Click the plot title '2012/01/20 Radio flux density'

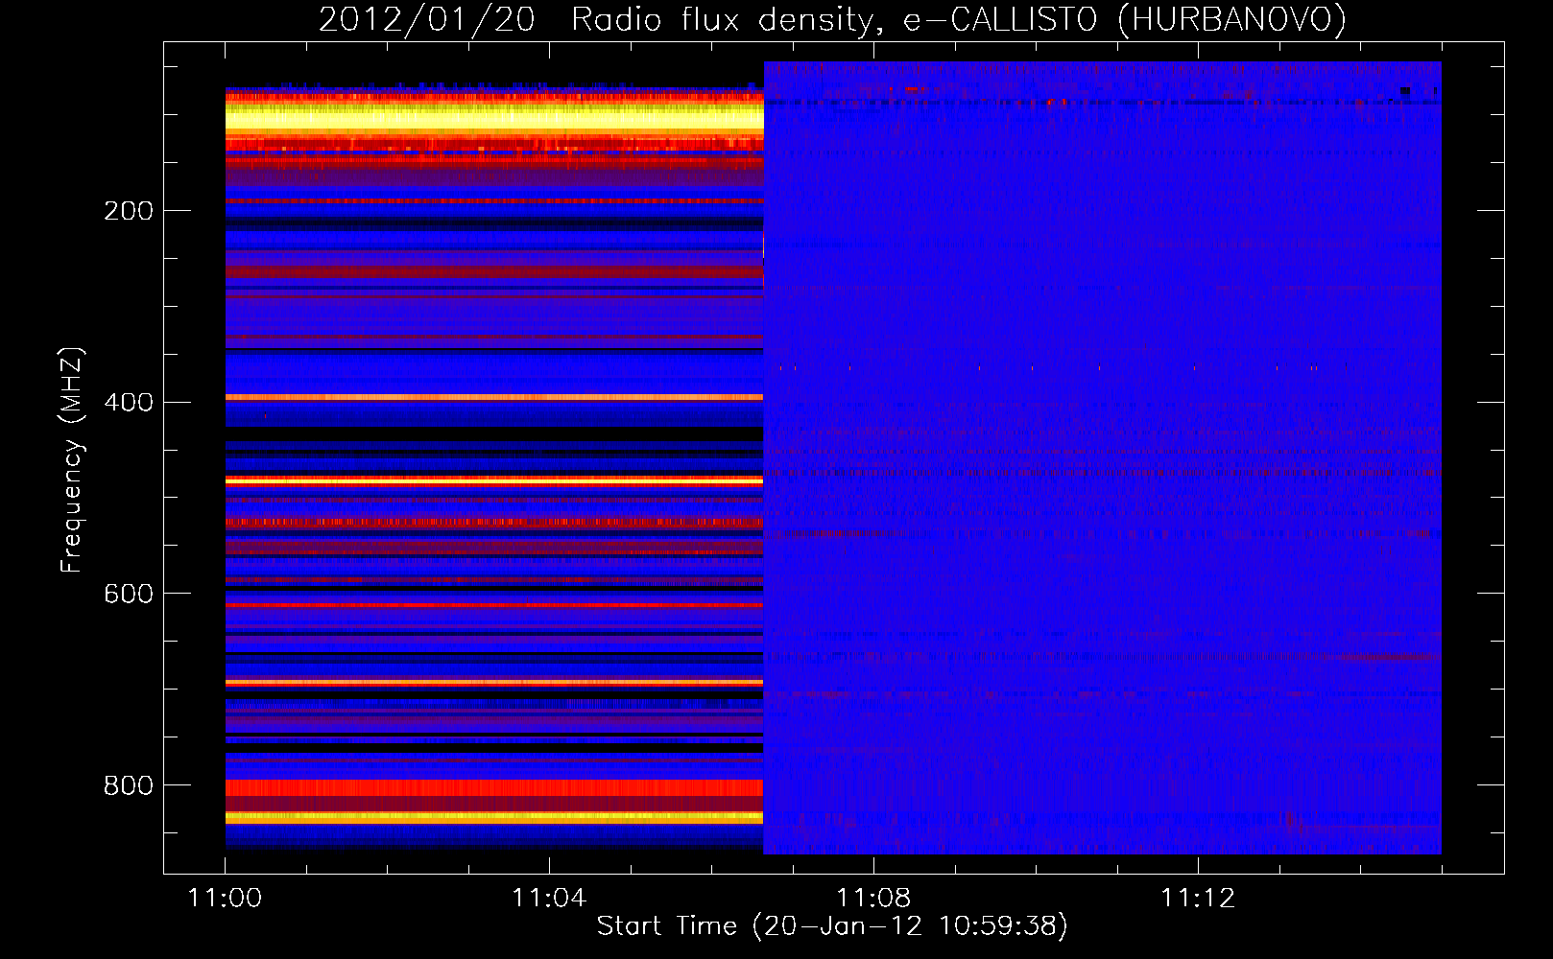pos(601,19)
